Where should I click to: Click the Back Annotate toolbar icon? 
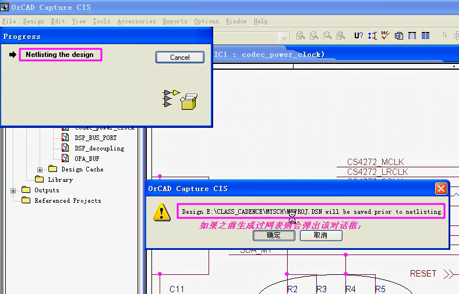tap(372, 35)
